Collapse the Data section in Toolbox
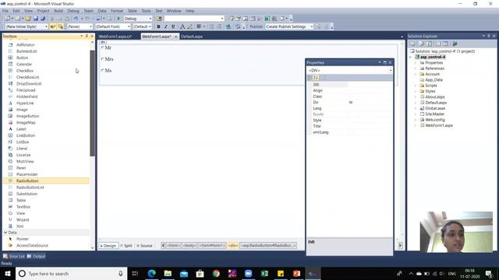The height and width of the screenshot is (280, 499). (x=5, y=233)
